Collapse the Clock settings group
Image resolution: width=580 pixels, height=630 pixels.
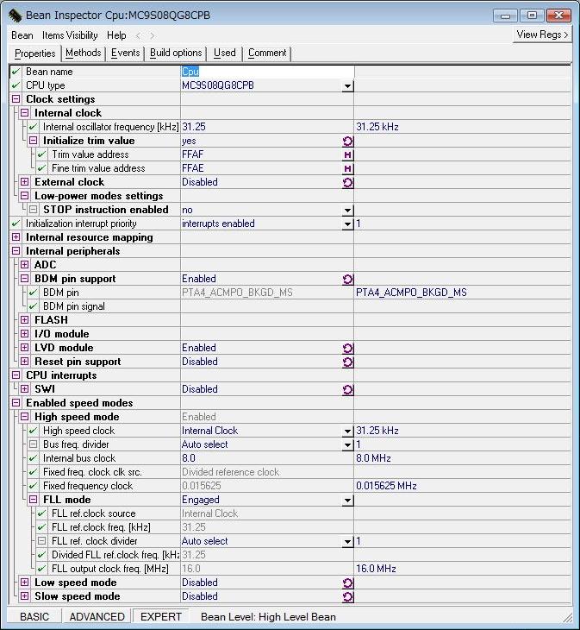pos(16,99)
